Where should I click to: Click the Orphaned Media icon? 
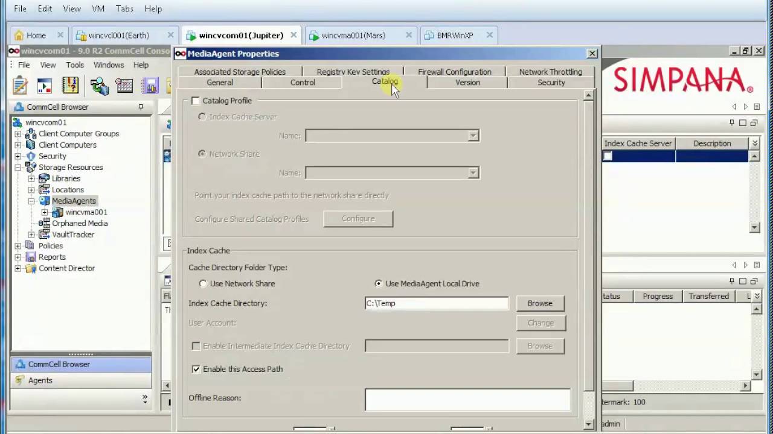pos(43,224)
